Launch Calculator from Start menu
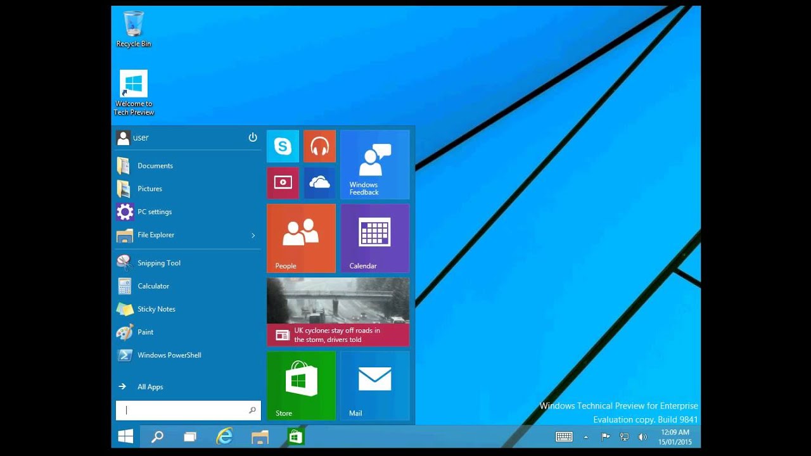 click(x=188, y=286)
